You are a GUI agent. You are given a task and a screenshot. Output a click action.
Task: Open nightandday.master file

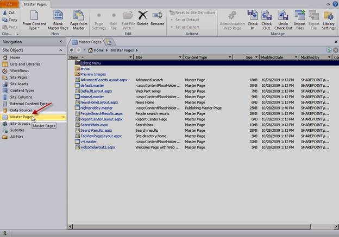[96, 108]
